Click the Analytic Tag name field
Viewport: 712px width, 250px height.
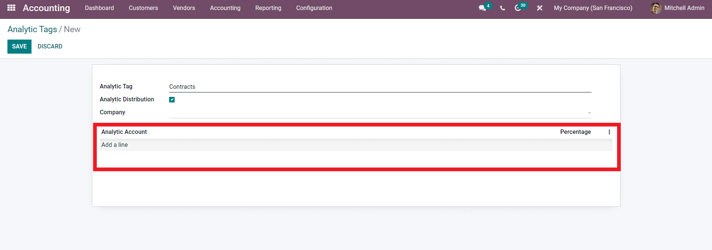380,87
